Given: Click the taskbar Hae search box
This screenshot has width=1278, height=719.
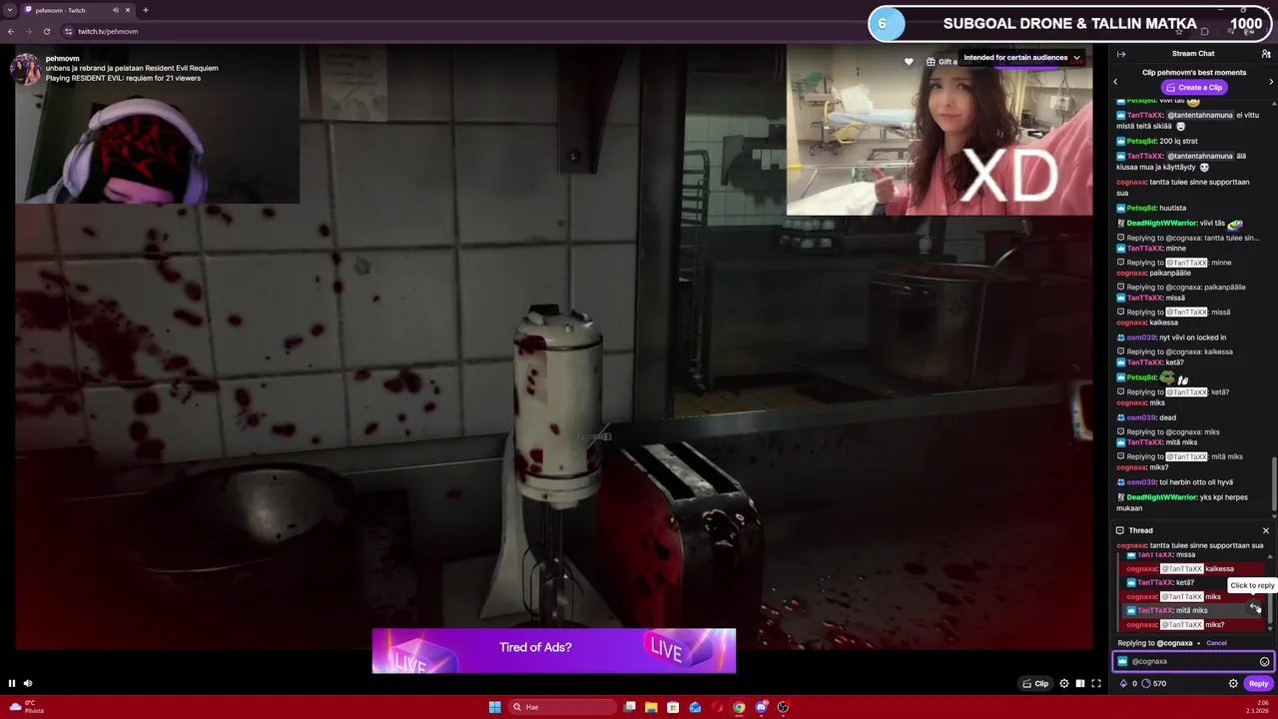Looking at the screenshot, I should point(561,707).
